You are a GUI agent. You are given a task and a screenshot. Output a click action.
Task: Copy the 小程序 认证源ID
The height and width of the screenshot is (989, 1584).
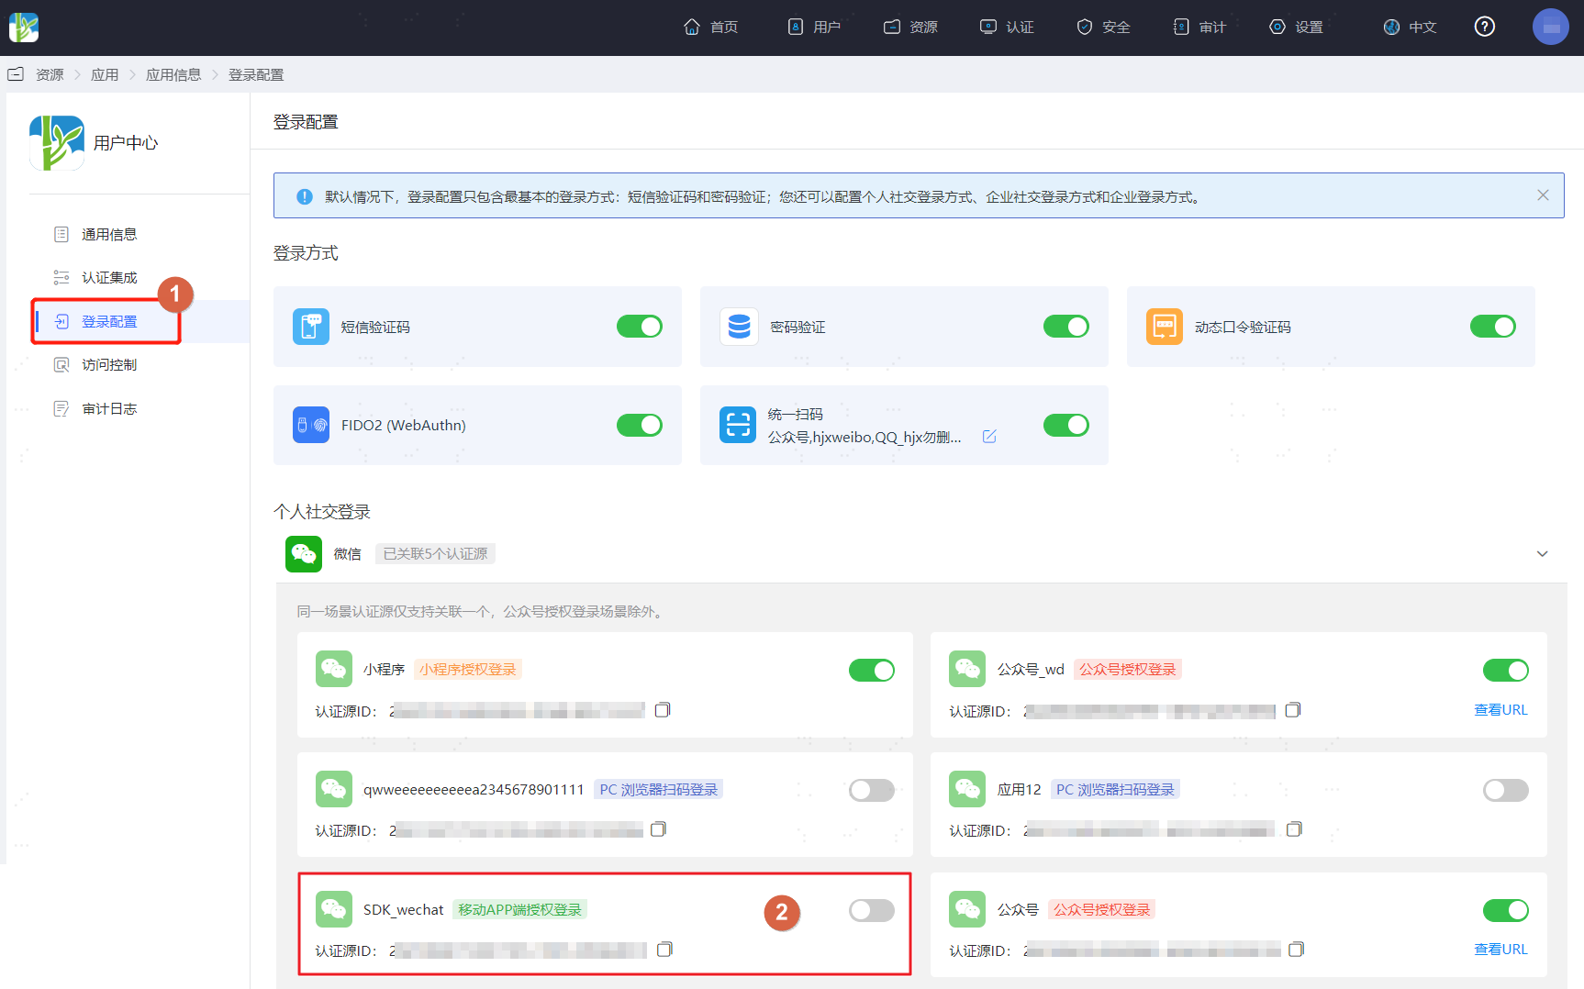pyautogui.click(x=663, y=709)
